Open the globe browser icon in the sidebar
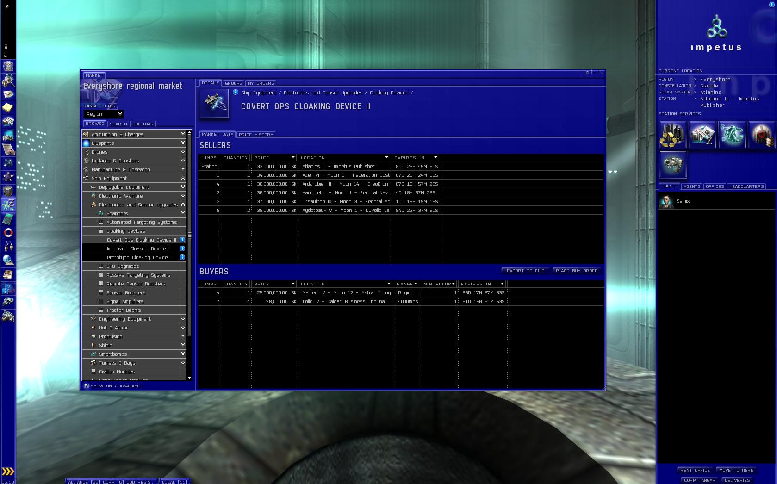Viewport: 777px width, 484px height. point(8,260)
